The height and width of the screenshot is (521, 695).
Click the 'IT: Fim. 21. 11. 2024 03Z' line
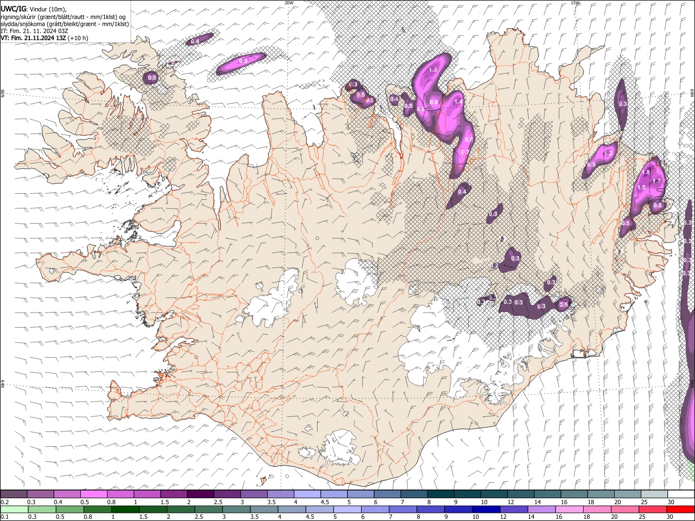click(34, 31)
